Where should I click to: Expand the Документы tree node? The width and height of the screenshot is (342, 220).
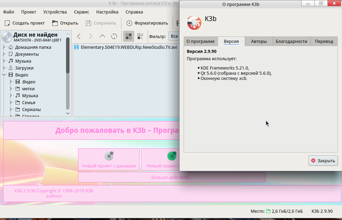(4, 54)
